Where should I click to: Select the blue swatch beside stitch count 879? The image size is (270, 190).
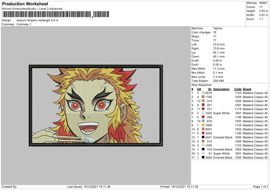click(203, 121)
